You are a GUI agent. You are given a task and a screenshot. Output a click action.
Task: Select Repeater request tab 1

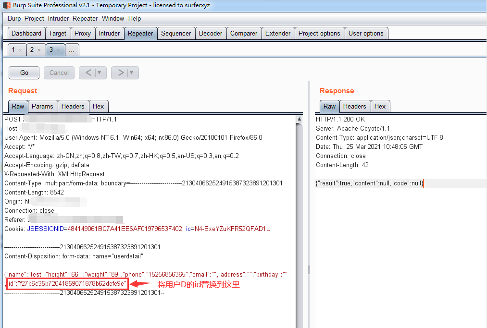click(x=13, y=49)
